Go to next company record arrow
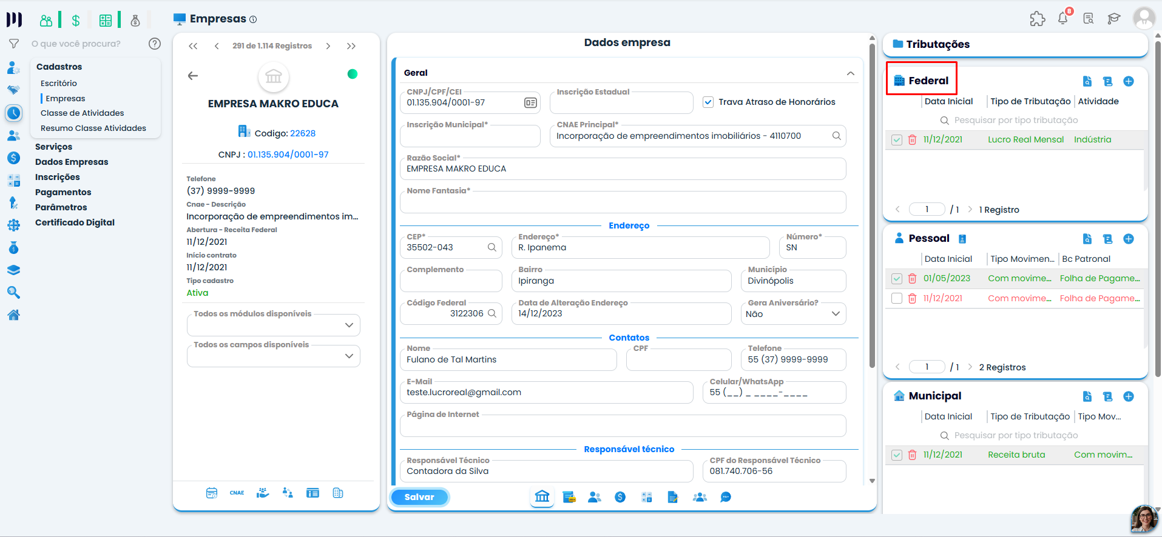1162x537 pixels. 328,46
